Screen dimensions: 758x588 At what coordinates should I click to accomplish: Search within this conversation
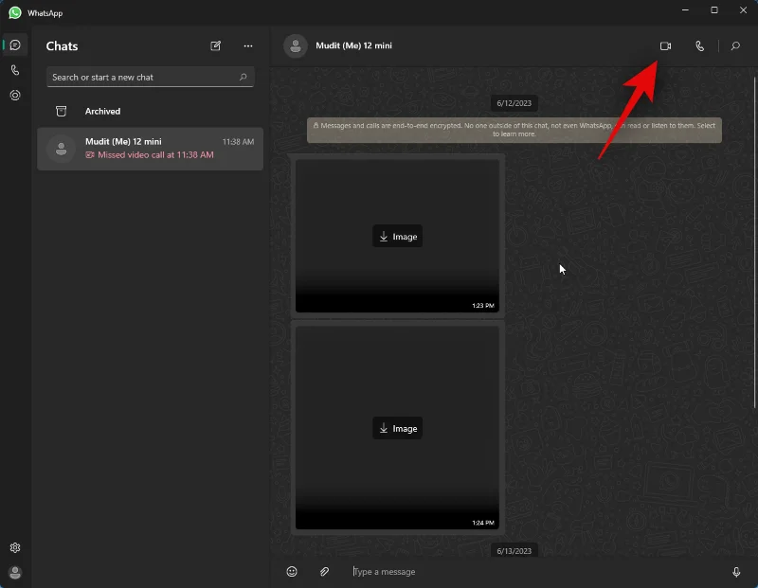point(735,45)
